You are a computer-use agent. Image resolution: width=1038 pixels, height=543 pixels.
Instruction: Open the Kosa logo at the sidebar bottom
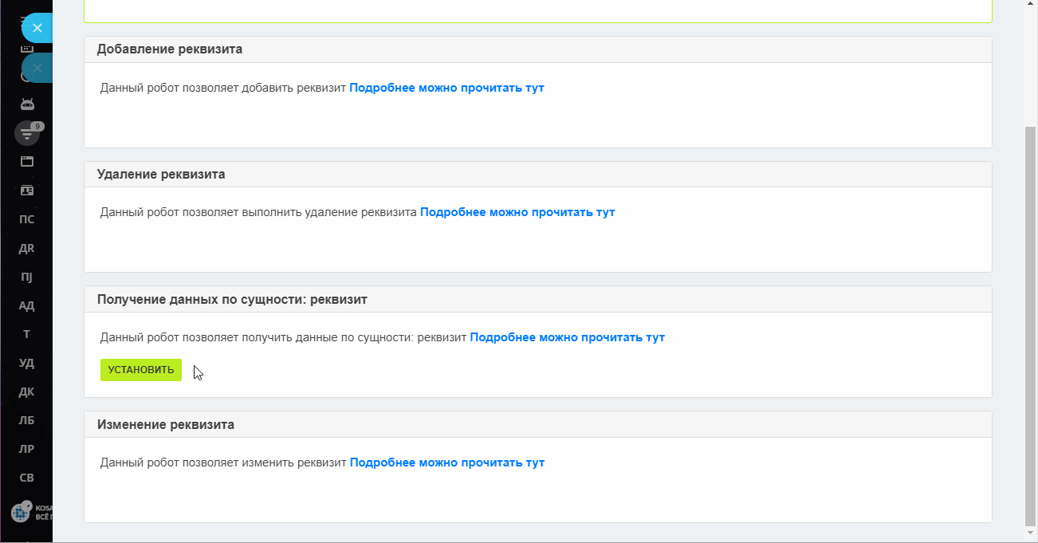tap(30, 512)
